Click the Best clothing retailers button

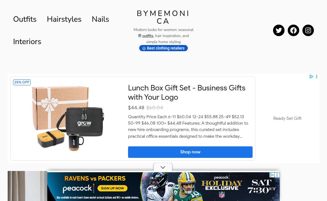tap(163, 48)
